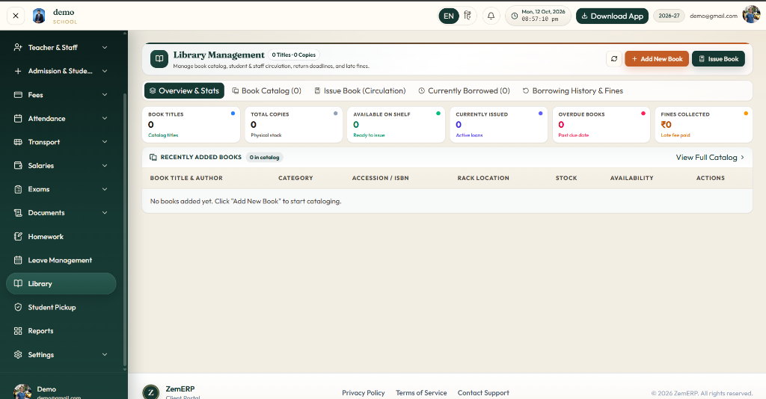The width and height of the screenshot is (766, 399).
Task: Switch language to Hindi
Action: coord(468,16)
